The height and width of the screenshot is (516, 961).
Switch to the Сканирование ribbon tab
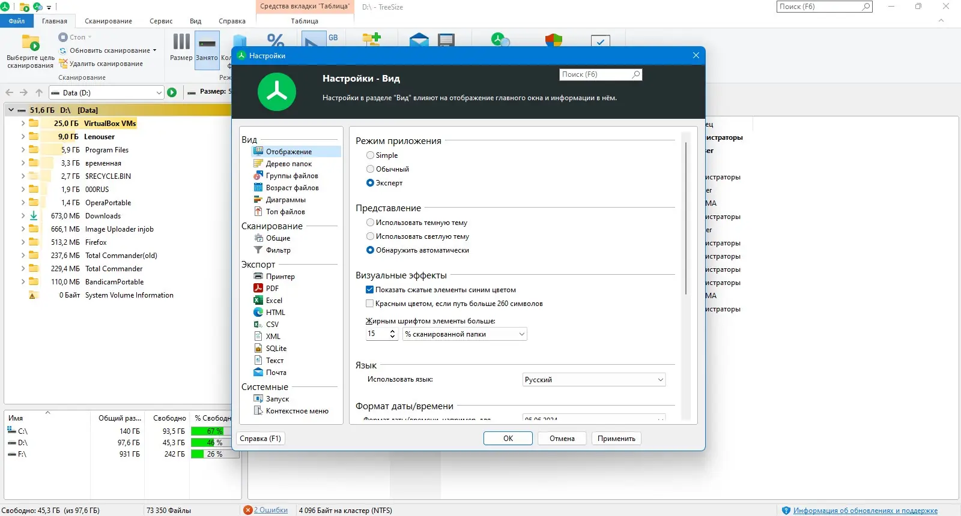[108, 21]
